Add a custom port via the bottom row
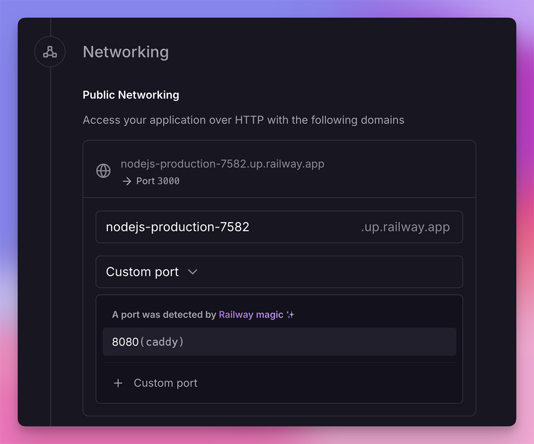This screenshot has width=534, height=444. point(279,383)
